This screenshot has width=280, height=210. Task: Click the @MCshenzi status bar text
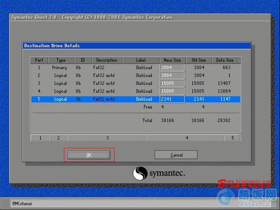tap(22, 203)
